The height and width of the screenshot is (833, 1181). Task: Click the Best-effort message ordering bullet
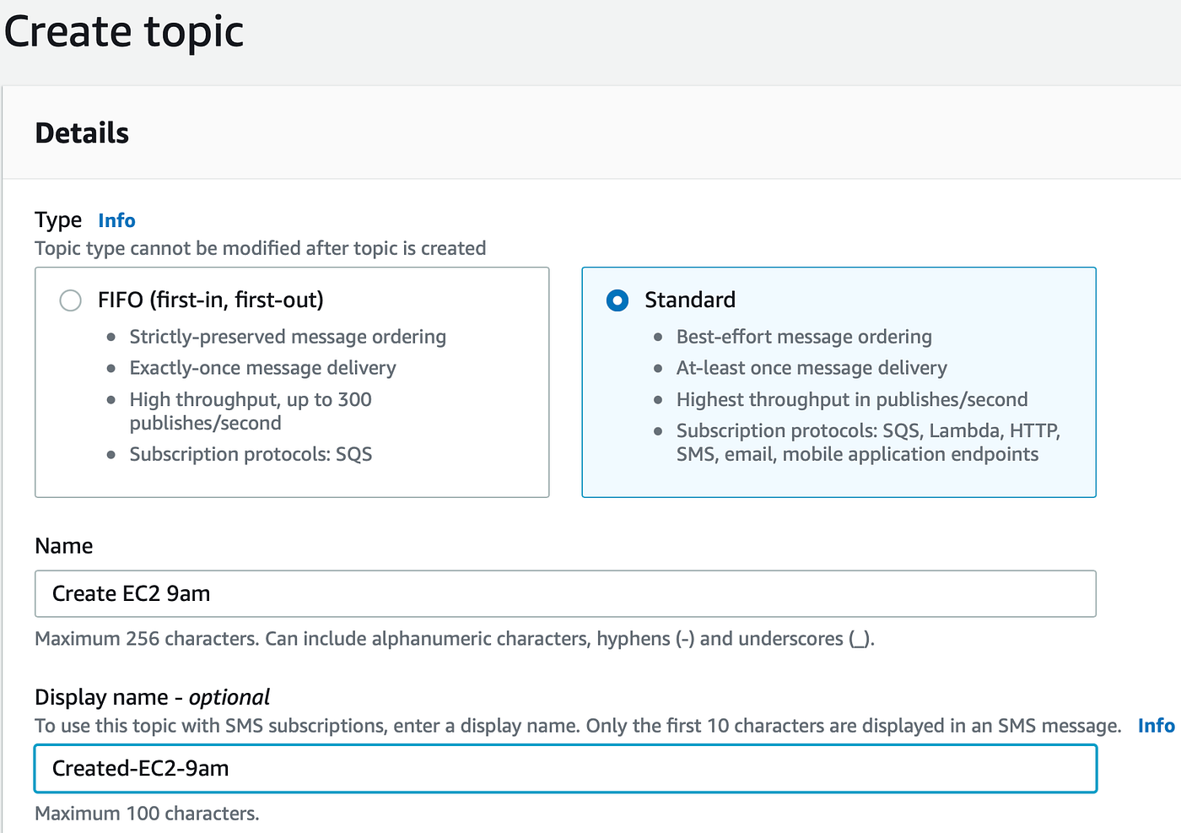(x=804, y=336)
